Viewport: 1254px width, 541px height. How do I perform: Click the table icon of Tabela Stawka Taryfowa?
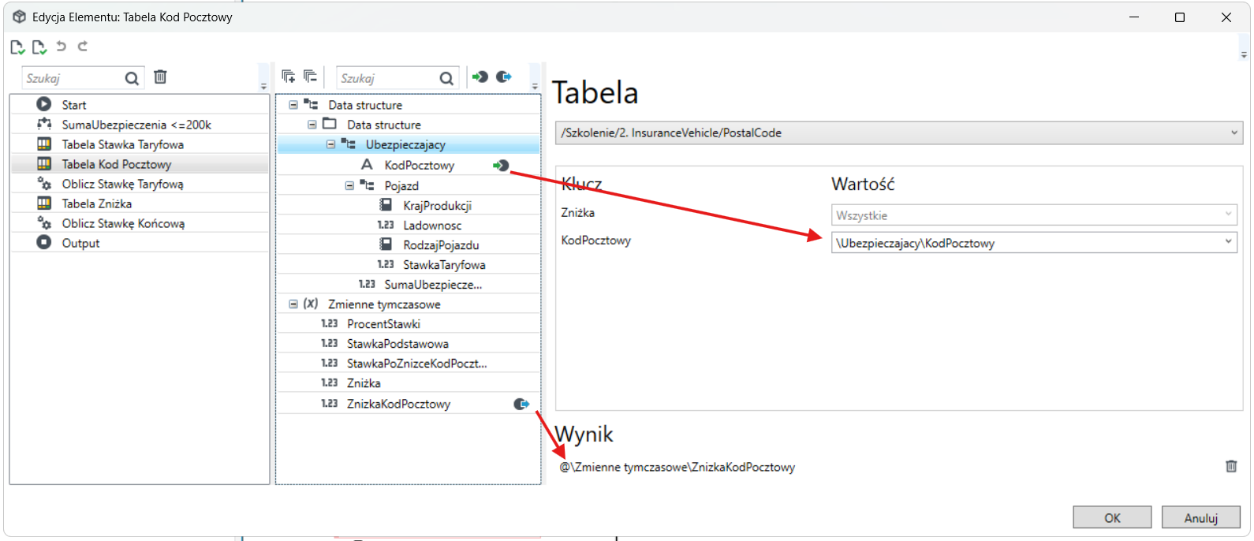[x=44, y=144]
